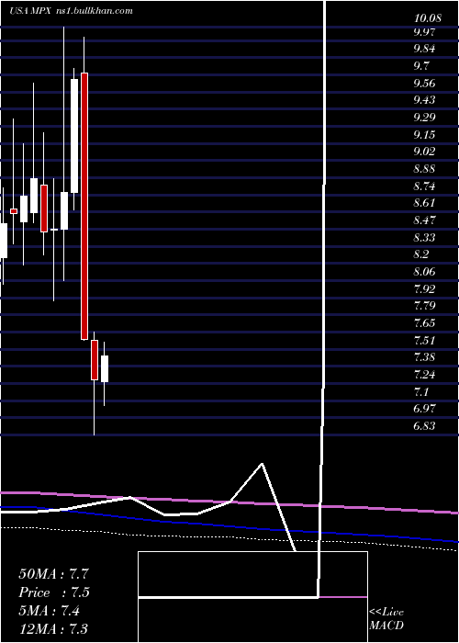
Task: Click the 8.33 price axis label
Action: [424, 237]
